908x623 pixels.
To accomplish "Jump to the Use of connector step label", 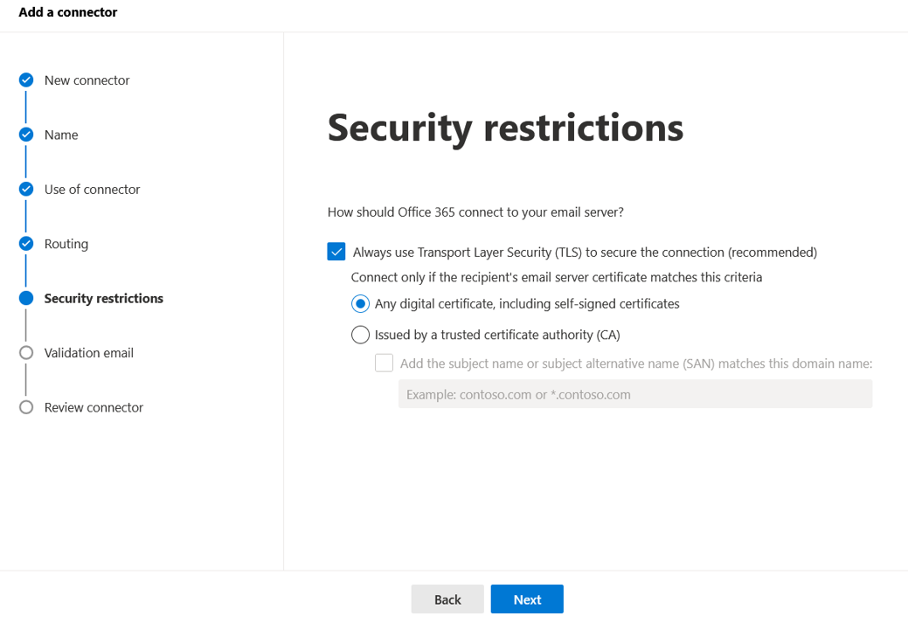I will tap(92, 190).
